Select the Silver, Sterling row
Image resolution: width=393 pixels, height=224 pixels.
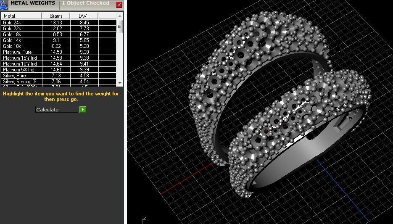(x=59, y=82)
